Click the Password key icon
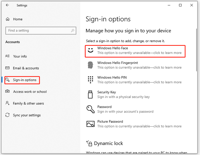The height and width of the screenshot is (155, 200). [x=90, y=109]
